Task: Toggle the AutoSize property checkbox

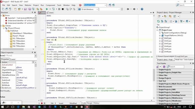Action: tap(17, 83)
